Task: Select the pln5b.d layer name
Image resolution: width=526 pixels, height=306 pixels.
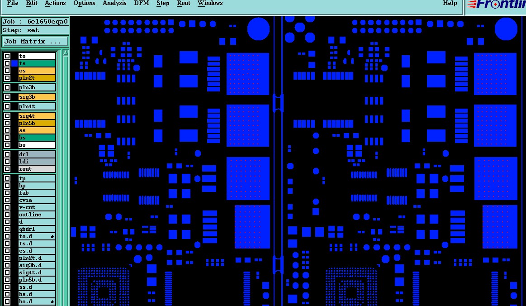Action: click(x=37, y=280)
